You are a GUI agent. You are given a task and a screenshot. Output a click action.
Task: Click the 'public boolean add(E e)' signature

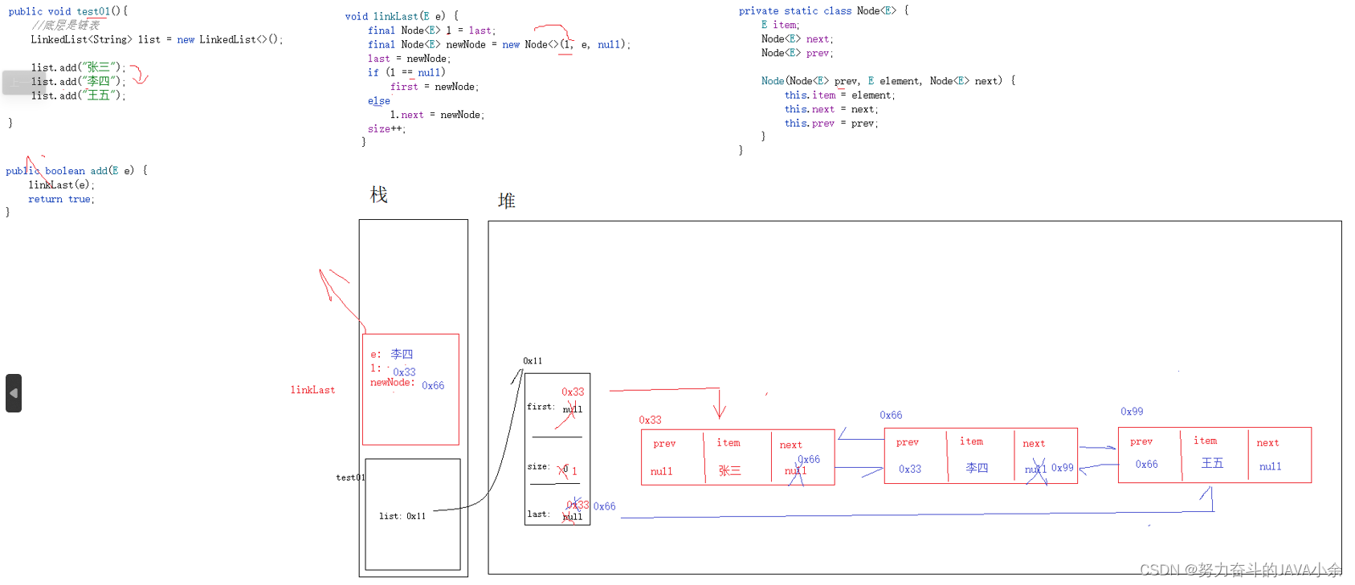click(76, 171)
